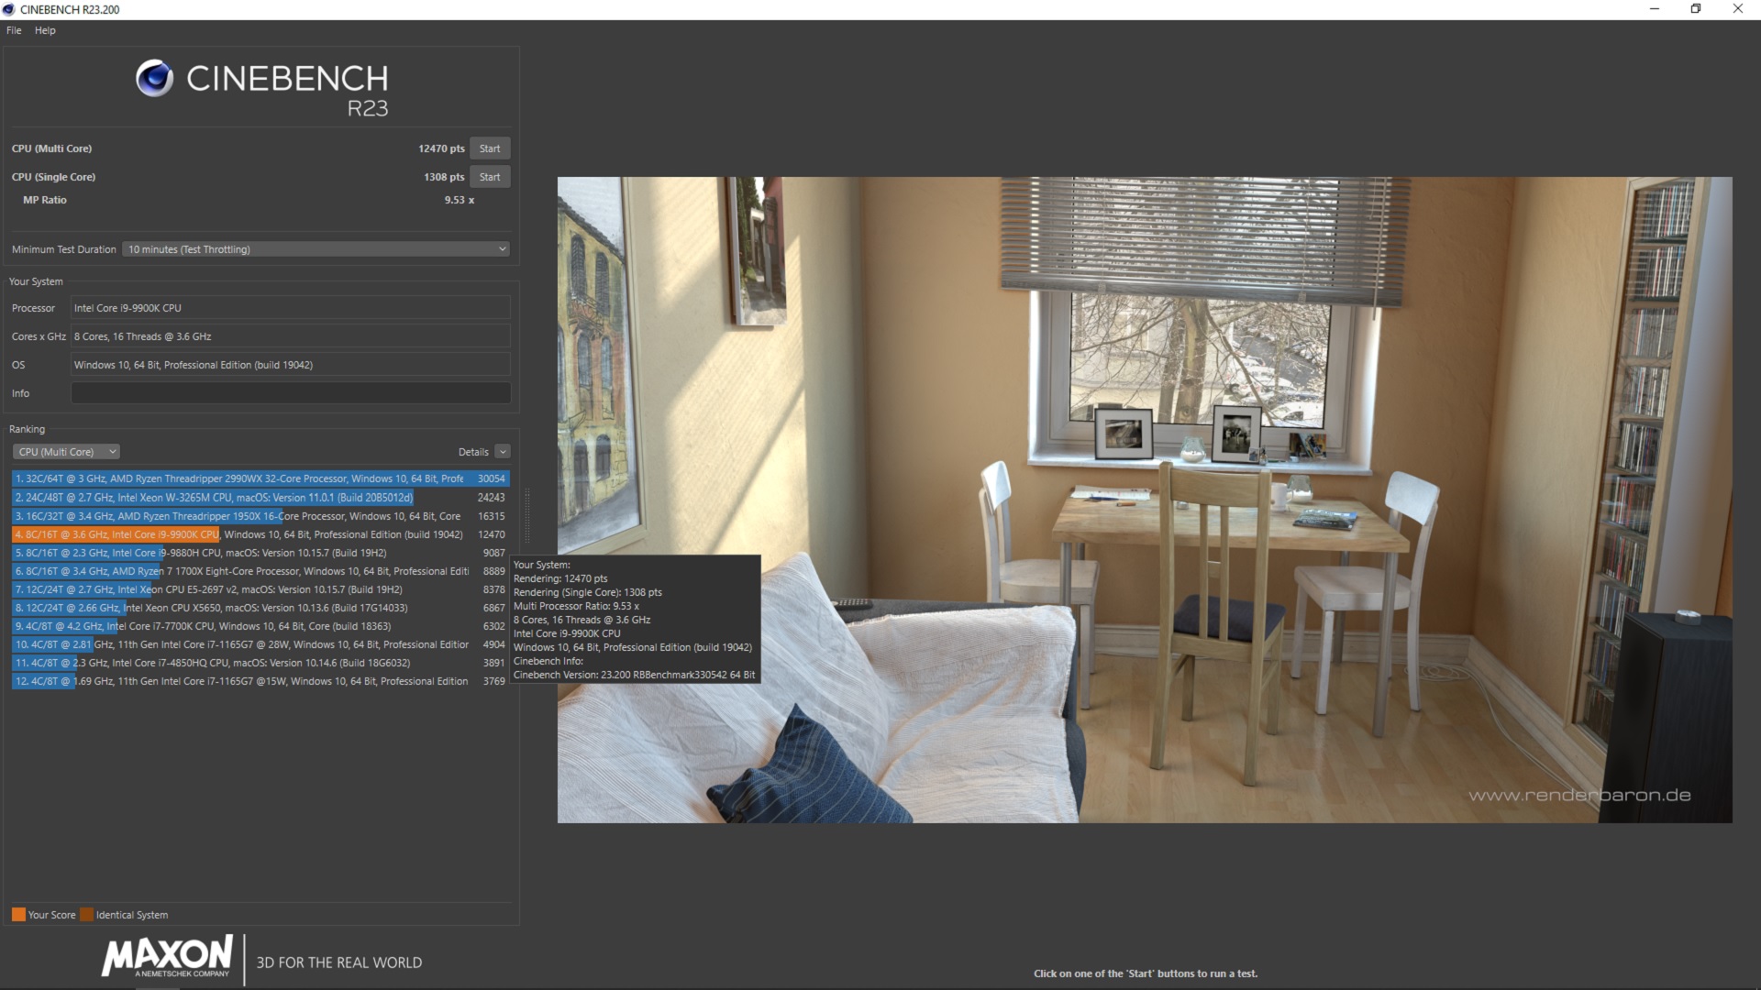Restore down the window with title bar button
Screen dimensions: 1761x990
1696,9
